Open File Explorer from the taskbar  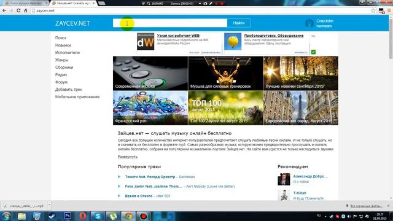22,216
